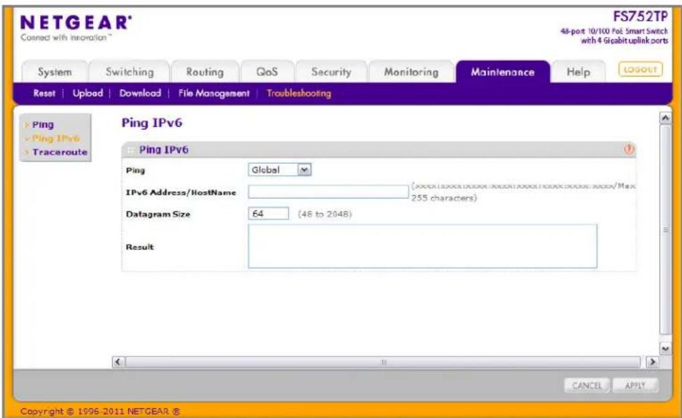Open the Ping page in sidebar
The height and width of the screenshot is (418, 682).
(43, 124)
